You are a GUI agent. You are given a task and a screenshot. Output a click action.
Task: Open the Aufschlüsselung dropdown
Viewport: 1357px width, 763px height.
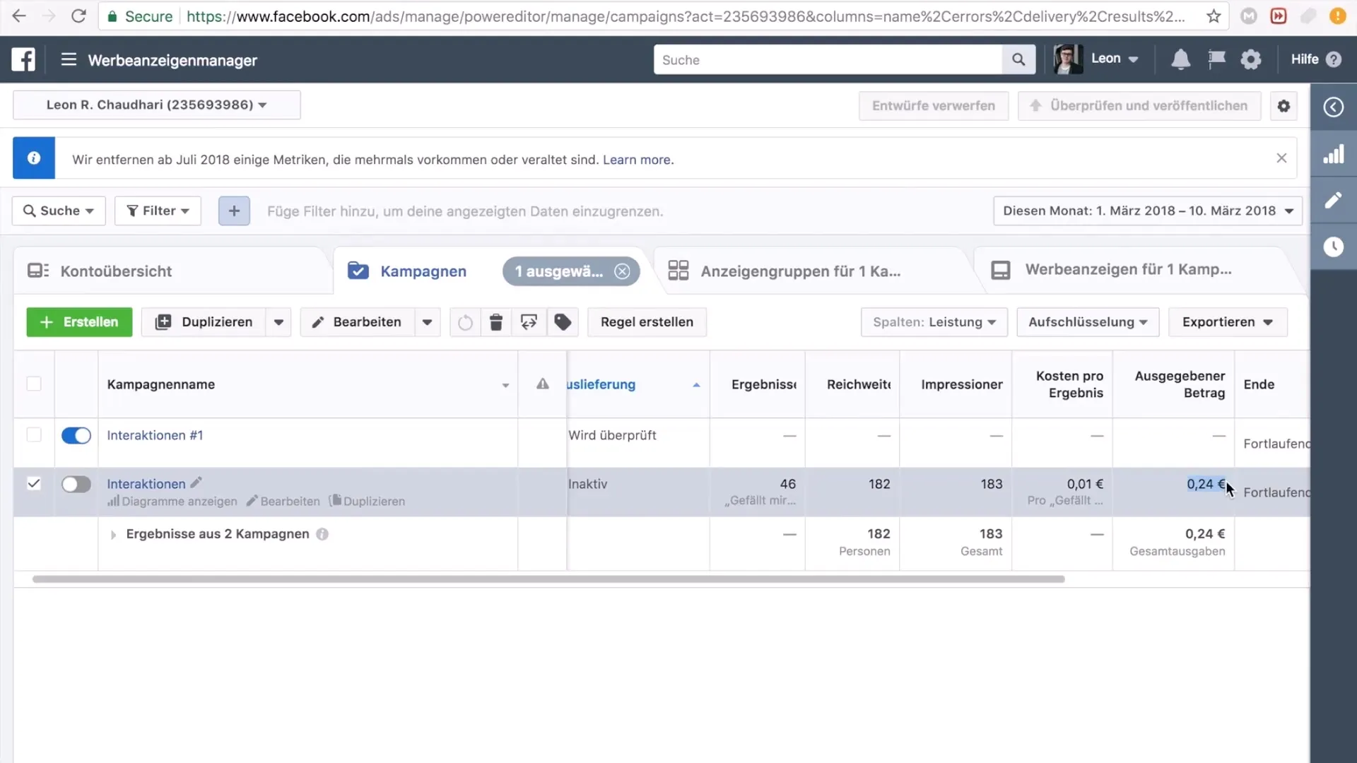[x=1087, y=322]
